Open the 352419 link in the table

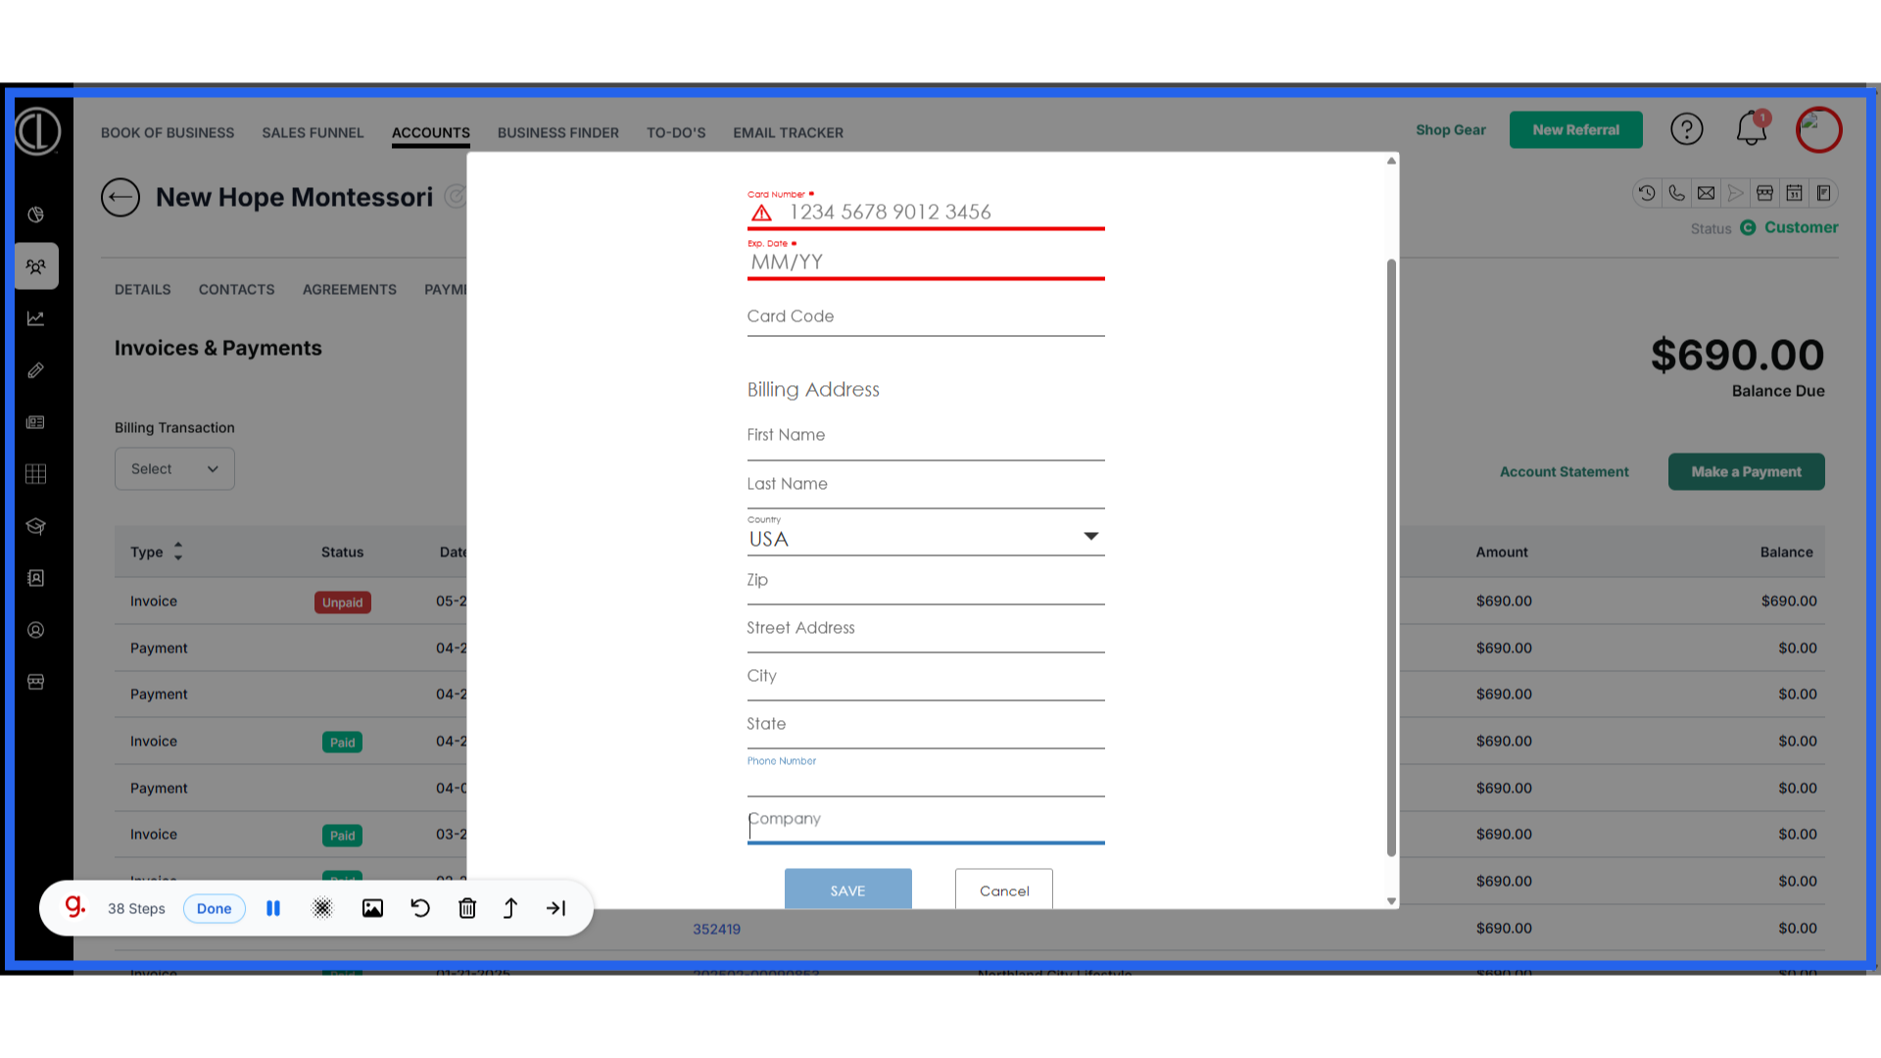[x=716, y=929]
